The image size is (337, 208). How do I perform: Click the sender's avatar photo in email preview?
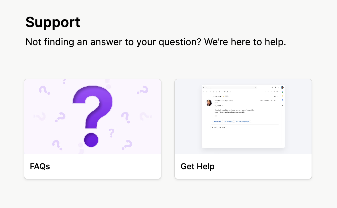point(209,103)
